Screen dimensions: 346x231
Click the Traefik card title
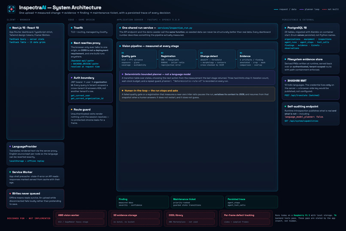(x=78, y=28)
